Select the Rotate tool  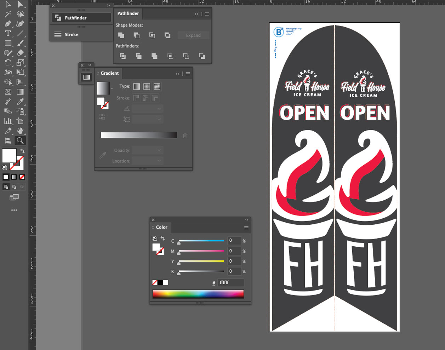8,63
